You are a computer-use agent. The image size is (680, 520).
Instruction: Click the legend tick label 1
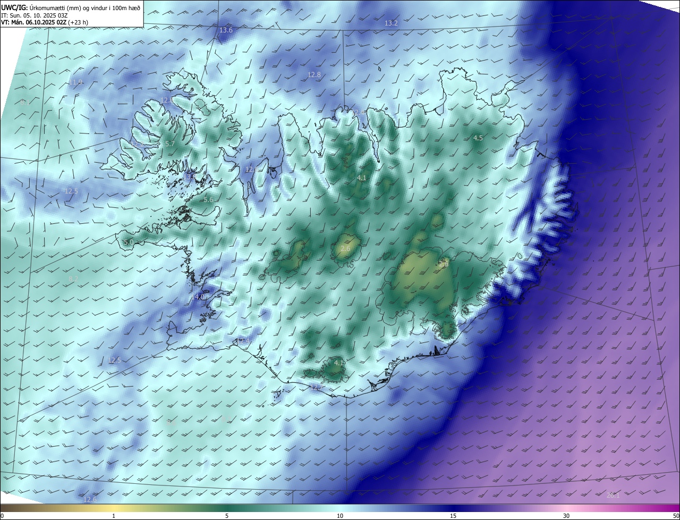point(114,516)
